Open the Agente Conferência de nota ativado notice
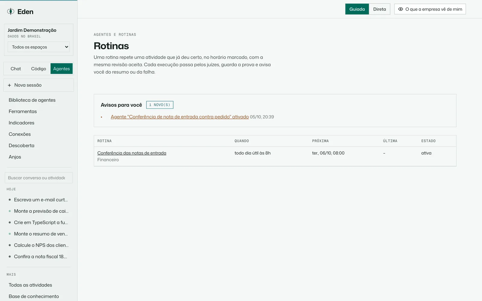 pos(180,117)
